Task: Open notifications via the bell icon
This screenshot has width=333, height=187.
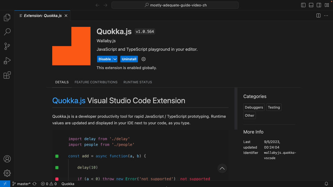Action: click(326, 184)
